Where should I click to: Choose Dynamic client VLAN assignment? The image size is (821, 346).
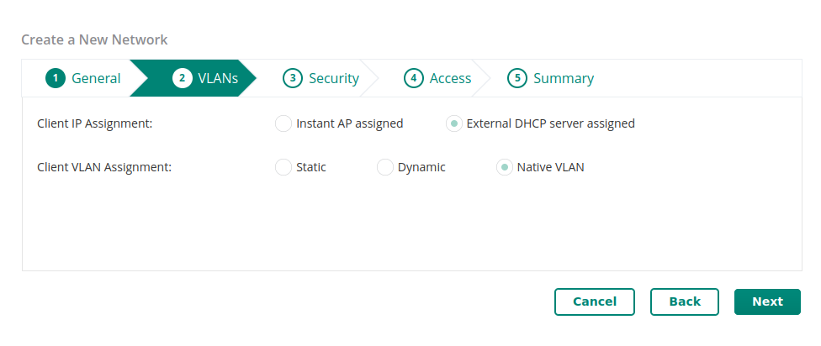coord(385,167)
